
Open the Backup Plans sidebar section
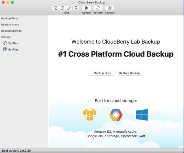(10, 18)
